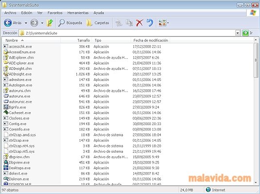The height and width of the screenshot is (194, 260).
Task: Toggle the Carpetas folder pane
Action: tap(98, 23)
